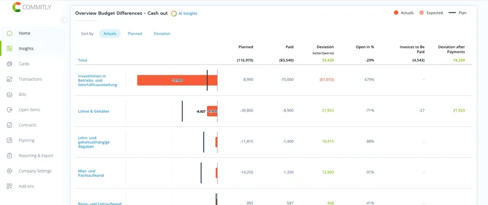Click the Deviation after Payments header
The width and height of the screenshot is (488, 205).
tap(451, 49)
